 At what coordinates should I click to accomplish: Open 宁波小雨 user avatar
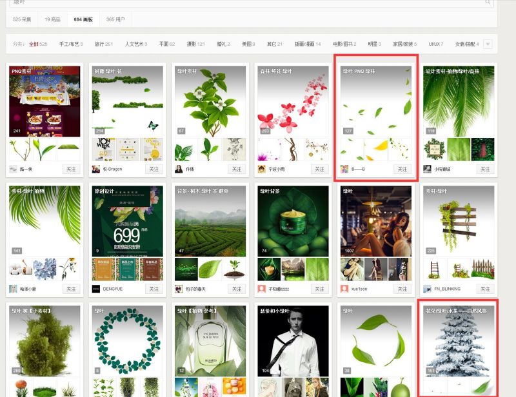click(x=262, y=169)
